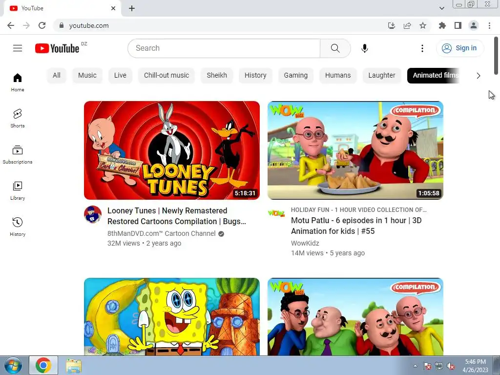Bookmark this page with star icon
Image resolution: width=500 pixels, height=375 pixels.
coord(423,25)
